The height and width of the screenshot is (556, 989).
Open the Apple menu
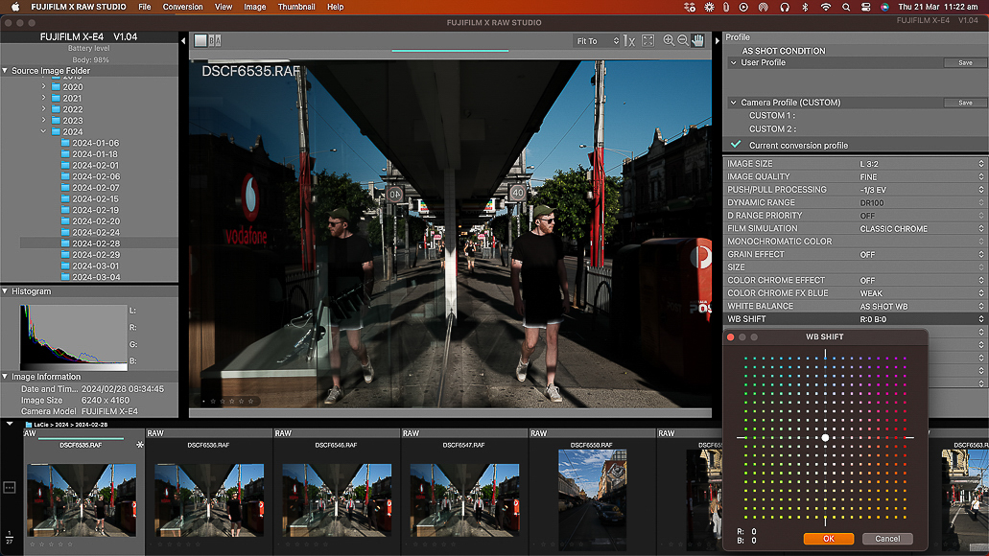tap(15, 7)
